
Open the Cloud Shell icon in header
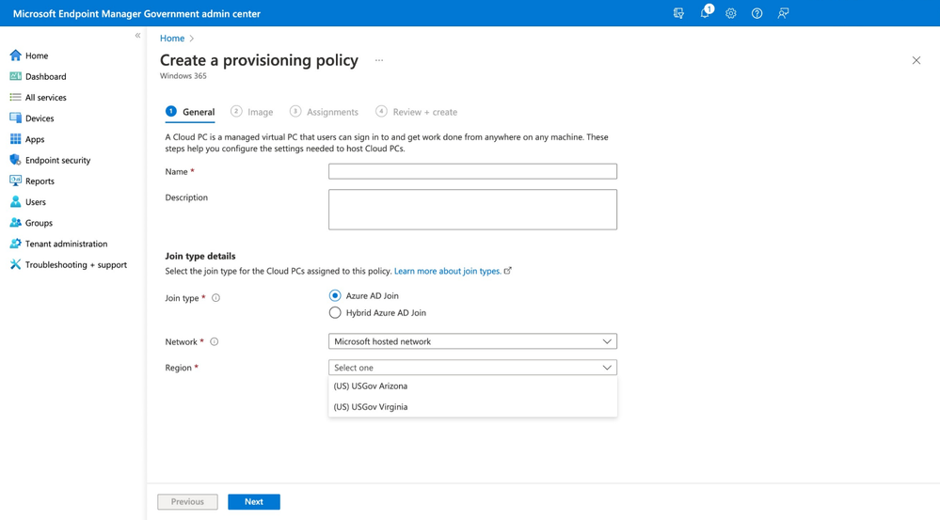678,13
